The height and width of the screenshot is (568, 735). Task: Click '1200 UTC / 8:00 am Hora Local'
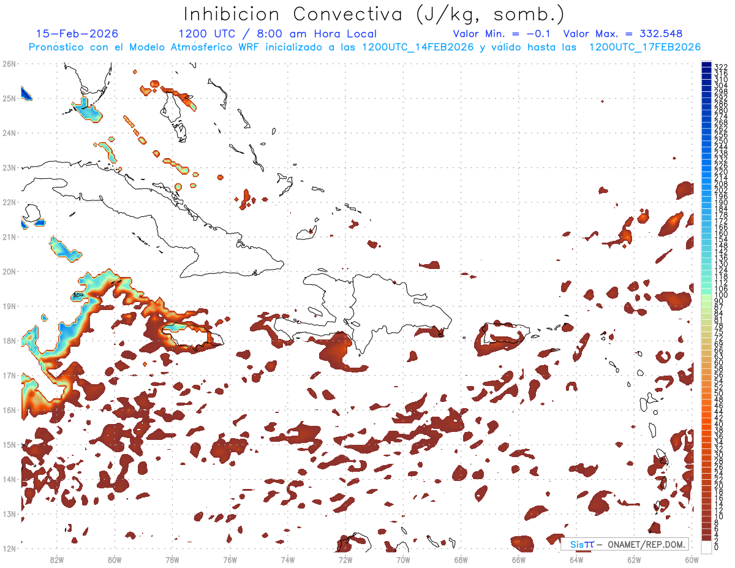(277, 34)
